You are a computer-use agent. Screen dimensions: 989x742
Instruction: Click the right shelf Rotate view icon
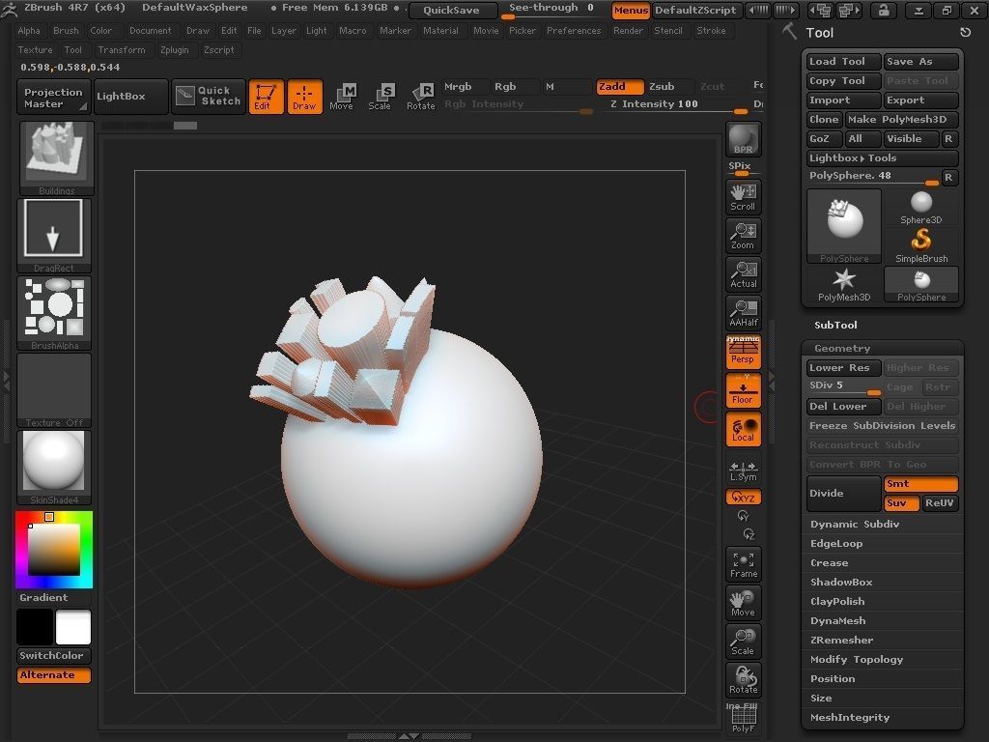tap(743, 679)
